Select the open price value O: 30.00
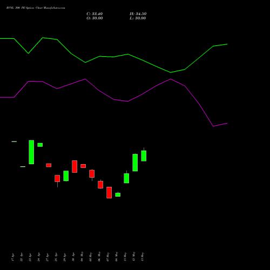 (94, 18)
